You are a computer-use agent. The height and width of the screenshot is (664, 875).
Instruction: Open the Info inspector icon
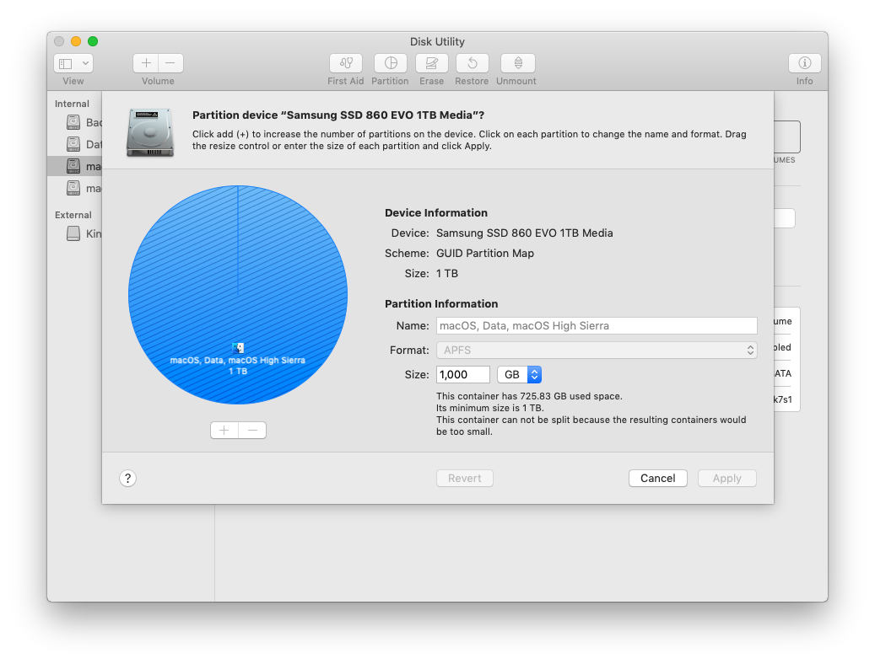point(804,63)
